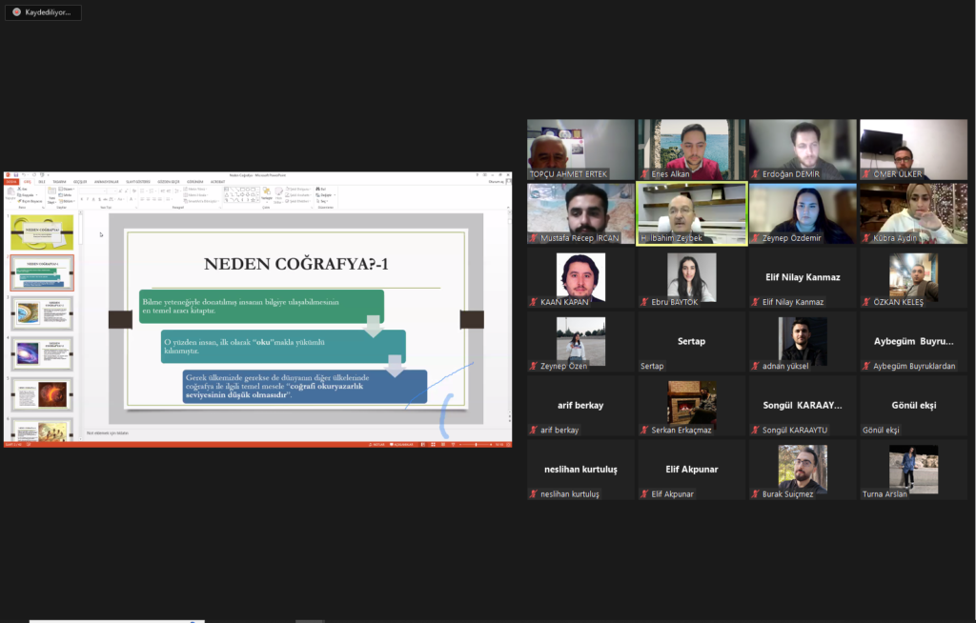Select the galaxy slide 4 thumbnail
Image resolution: width=976 pixels, height=623 pixels.
click(42, 353)
